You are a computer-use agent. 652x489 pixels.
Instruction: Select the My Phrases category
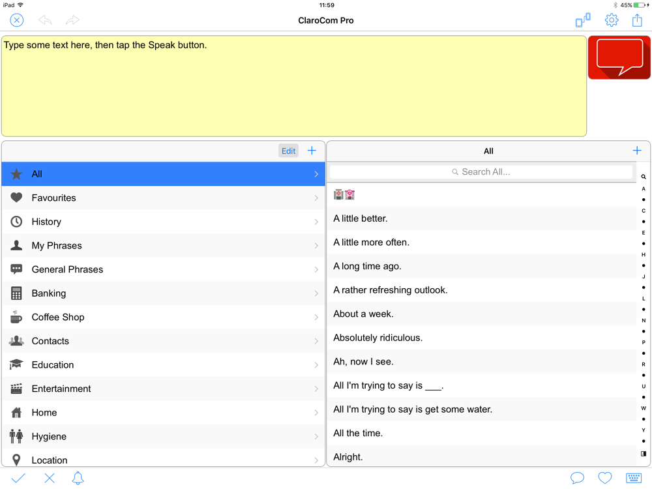tap(163, 245)
